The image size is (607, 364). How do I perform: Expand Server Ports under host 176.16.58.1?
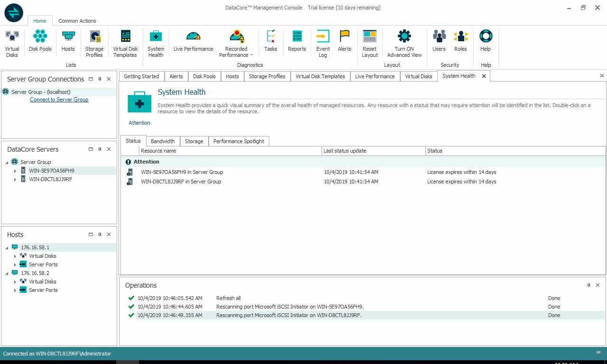pos(15,264)
